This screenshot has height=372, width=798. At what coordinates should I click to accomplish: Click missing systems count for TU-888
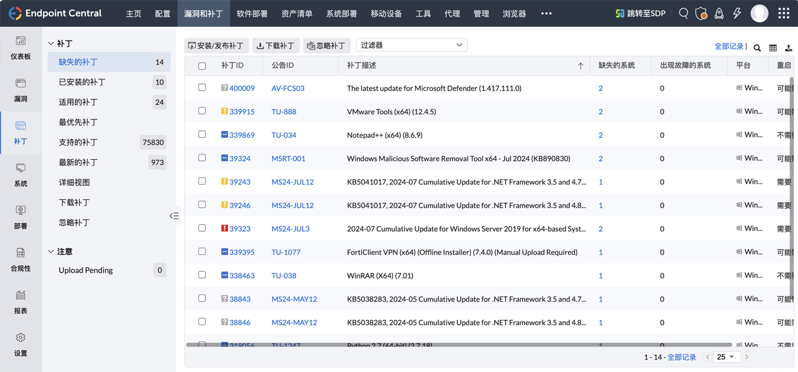pos(600,112)
